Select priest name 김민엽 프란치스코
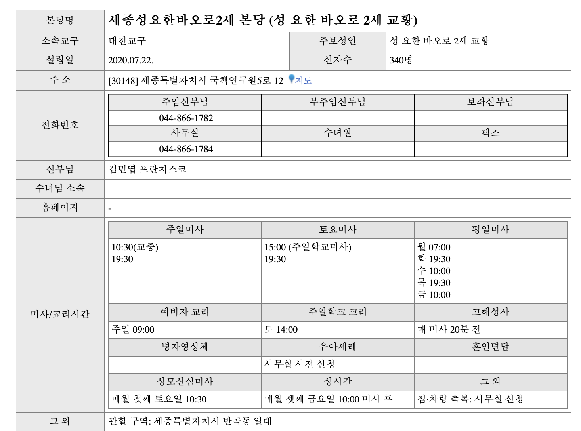This screenshot has height=431, width=581. coord(147,169)
